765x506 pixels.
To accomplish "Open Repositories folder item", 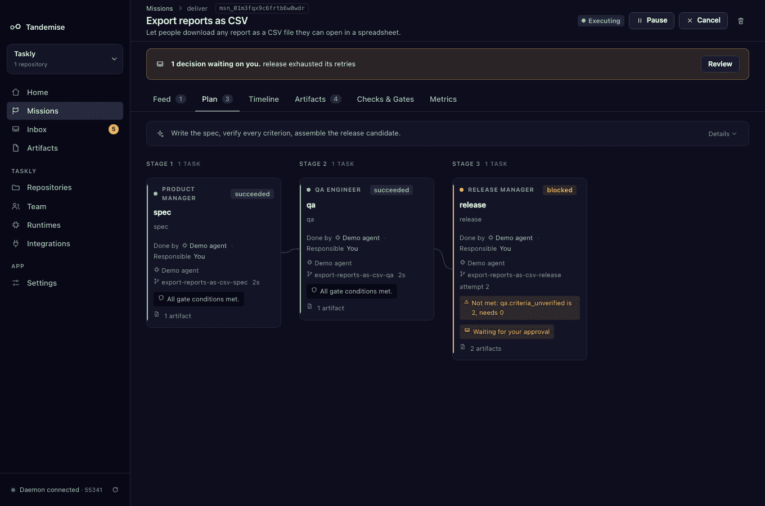I will [65, 187].
